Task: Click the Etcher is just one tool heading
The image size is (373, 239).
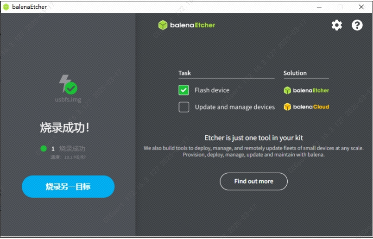Action: coord(253,138)
